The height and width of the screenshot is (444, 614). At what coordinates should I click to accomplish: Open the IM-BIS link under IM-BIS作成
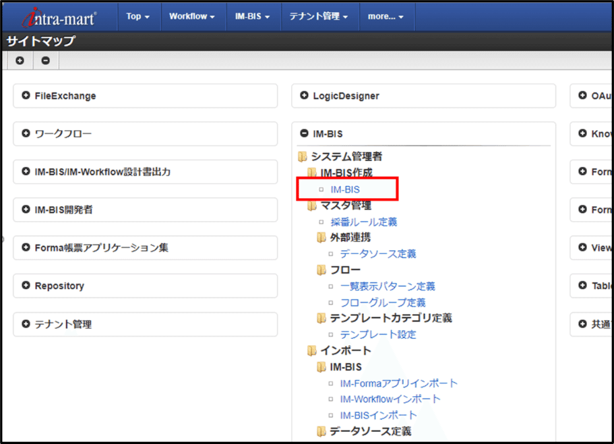pyautogui.click(x=345, y=189)
